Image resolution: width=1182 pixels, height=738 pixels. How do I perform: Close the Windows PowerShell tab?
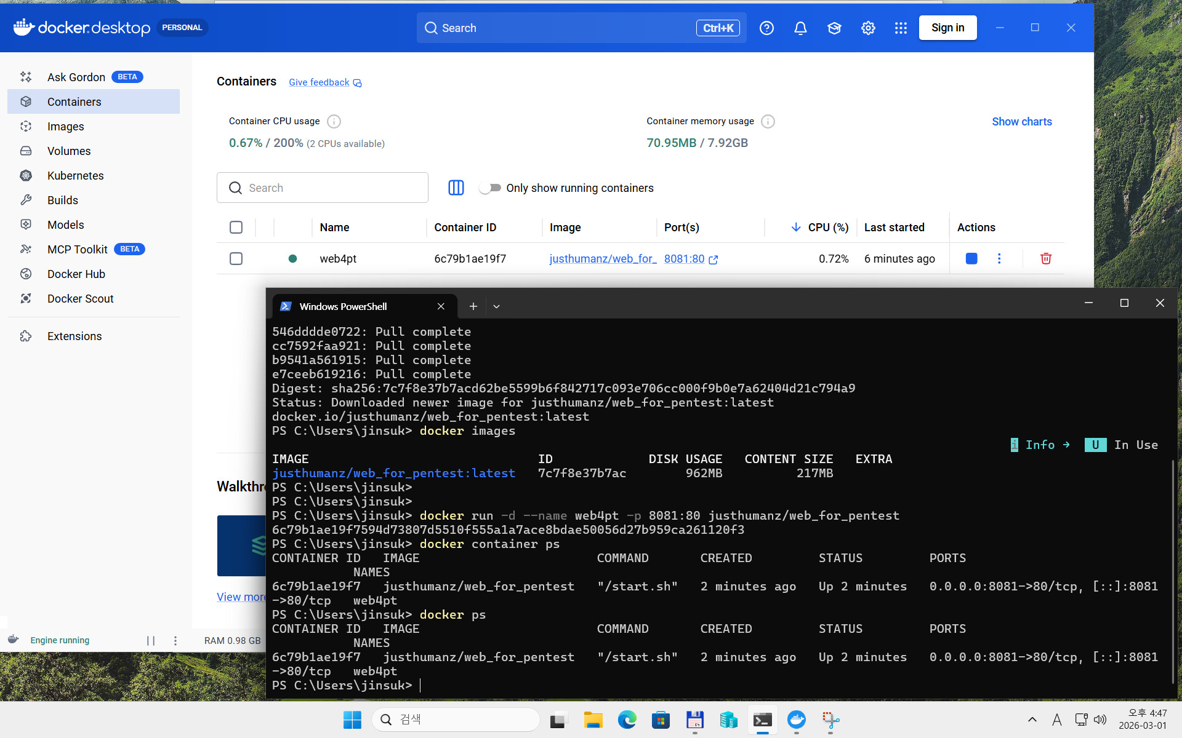[x=441, y=306]
